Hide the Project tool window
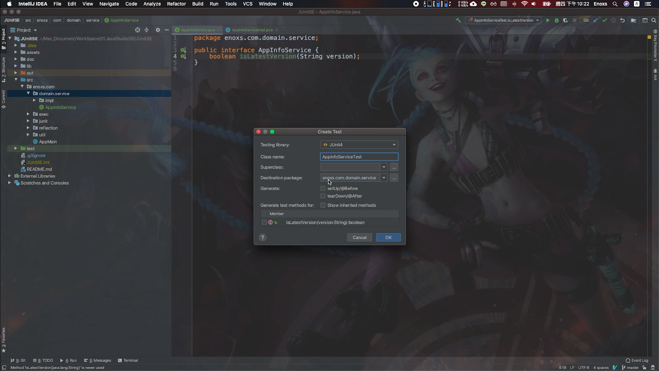Image resolution: width=659 pixels, height=371 pixels. pyautogui.click(x=166, y=30)
